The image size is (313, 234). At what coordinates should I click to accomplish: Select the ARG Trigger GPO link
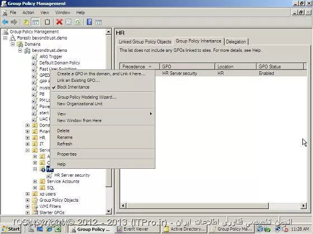point(51,56)
